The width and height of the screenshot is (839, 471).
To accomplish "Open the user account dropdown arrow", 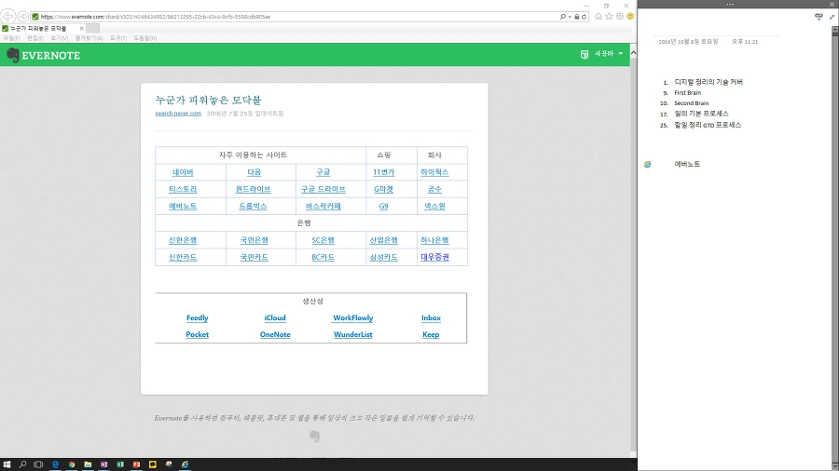I will pyautogui.click(x=621, y=53).
